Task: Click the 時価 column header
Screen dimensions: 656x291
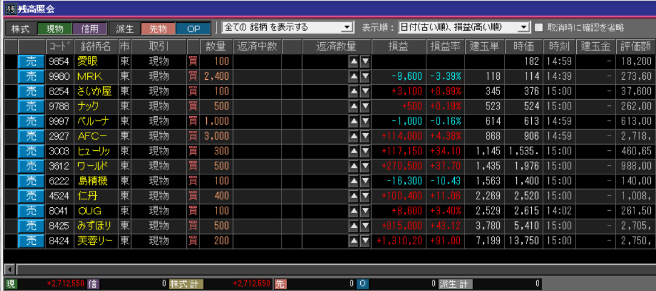Action: coord(523,46)
